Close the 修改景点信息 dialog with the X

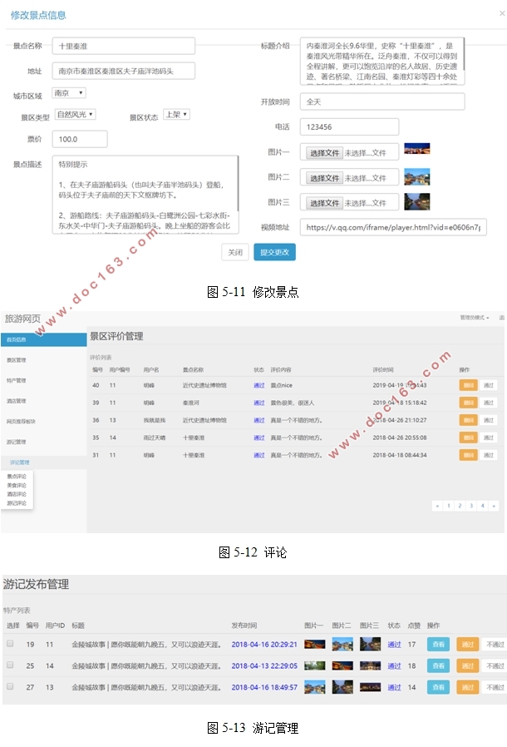pos(502,13)
